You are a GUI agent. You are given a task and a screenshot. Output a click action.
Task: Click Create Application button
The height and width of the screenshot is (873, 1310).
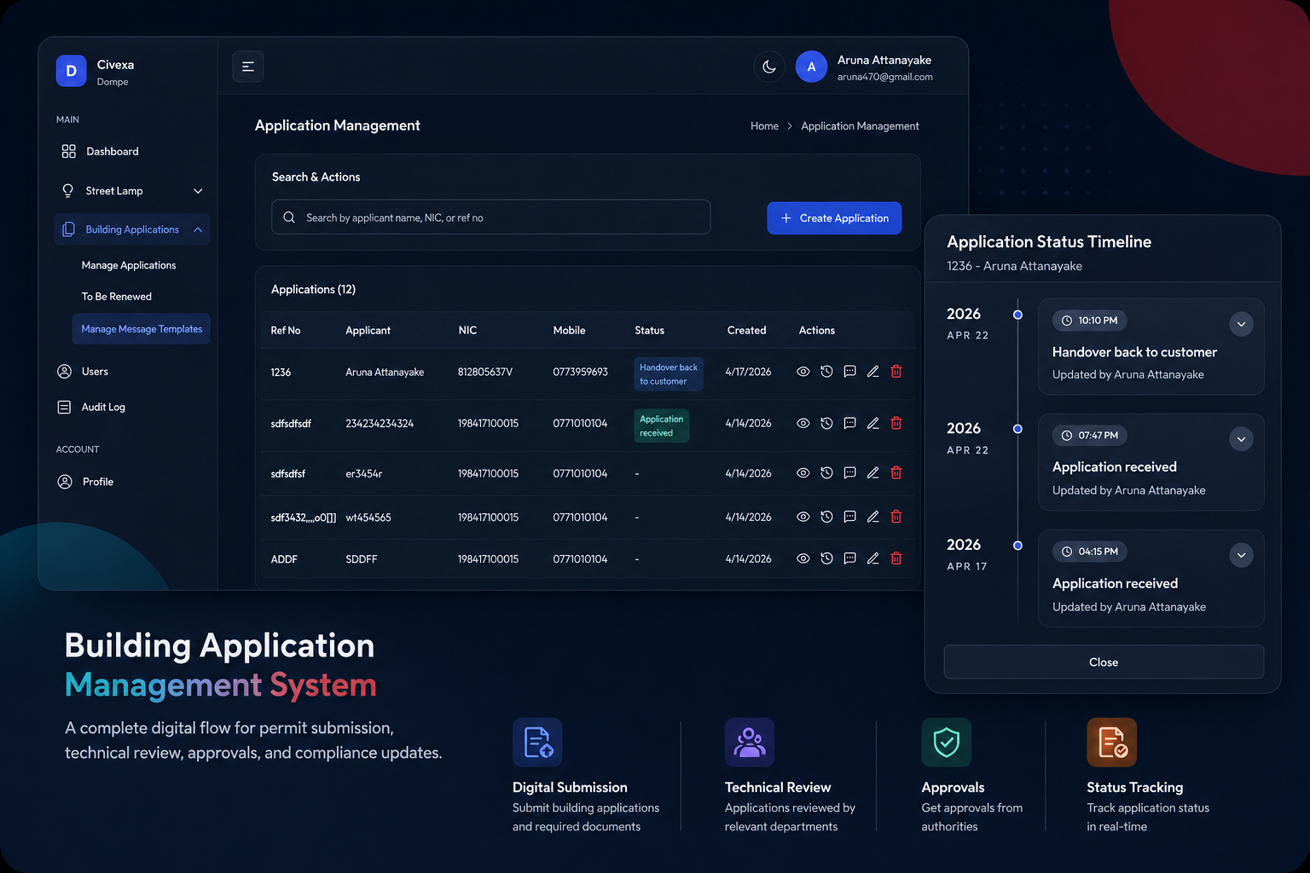tap(834, 218)
